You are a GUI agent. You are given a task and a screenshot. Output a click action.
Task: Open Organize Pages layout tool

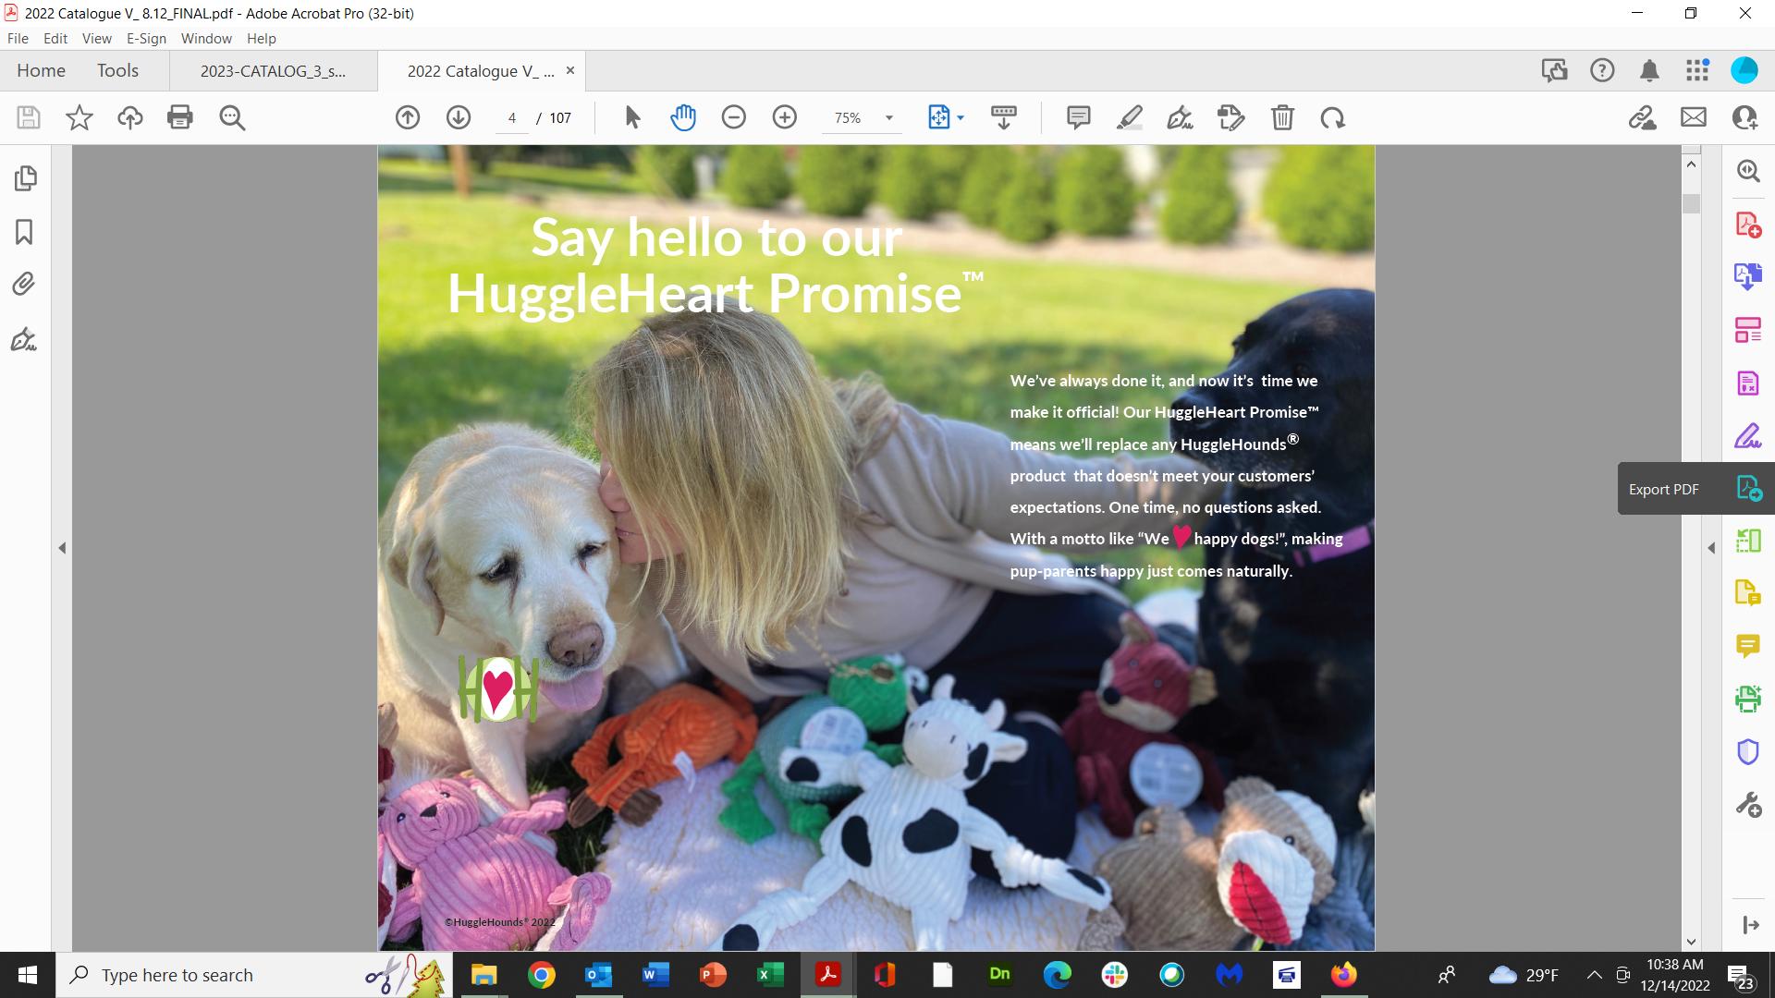click(x=1748, y=330)
